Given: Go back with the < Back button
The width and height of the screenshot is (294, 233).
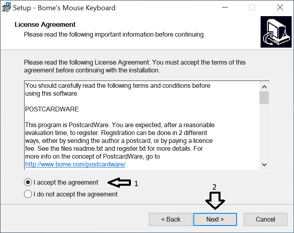Looking at the screenshot, I should (171, 219).
